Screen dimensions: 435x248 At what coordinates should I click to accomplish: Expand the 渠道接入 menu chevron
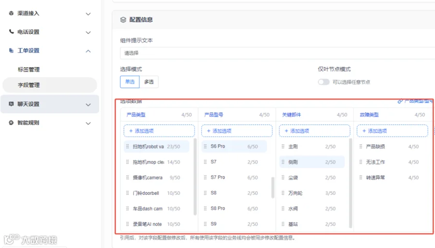pos(88,14)
